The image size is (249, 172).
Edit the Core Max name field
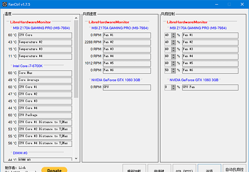(x=45, y=73)
